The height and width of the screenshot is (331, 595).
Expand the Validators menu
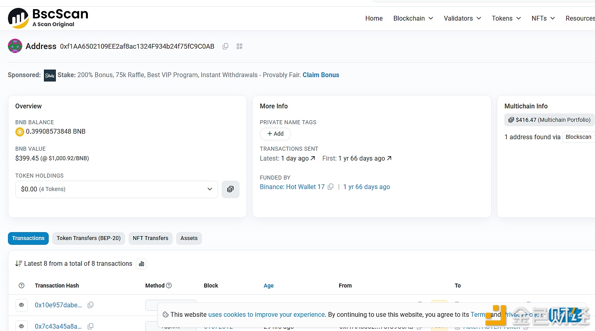click(462, 18)
